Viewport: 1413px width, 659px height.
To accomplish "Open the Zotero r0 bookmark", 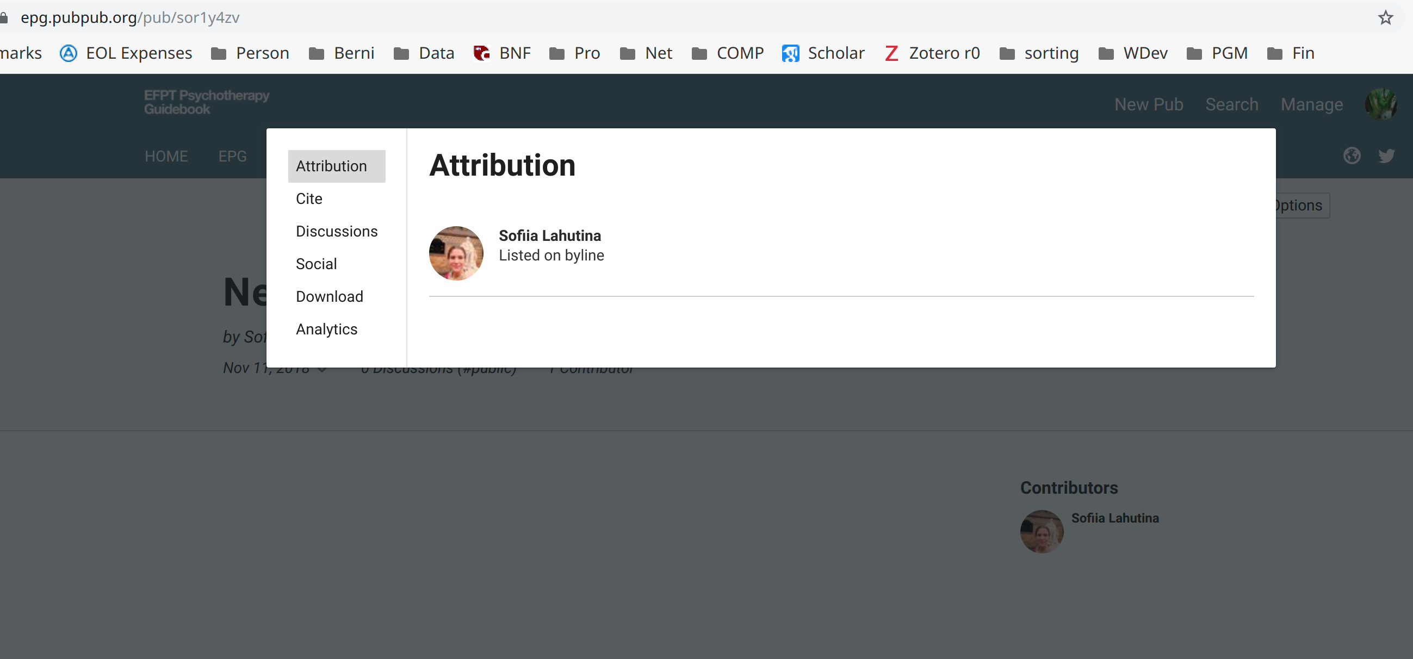I will point(944,53).
